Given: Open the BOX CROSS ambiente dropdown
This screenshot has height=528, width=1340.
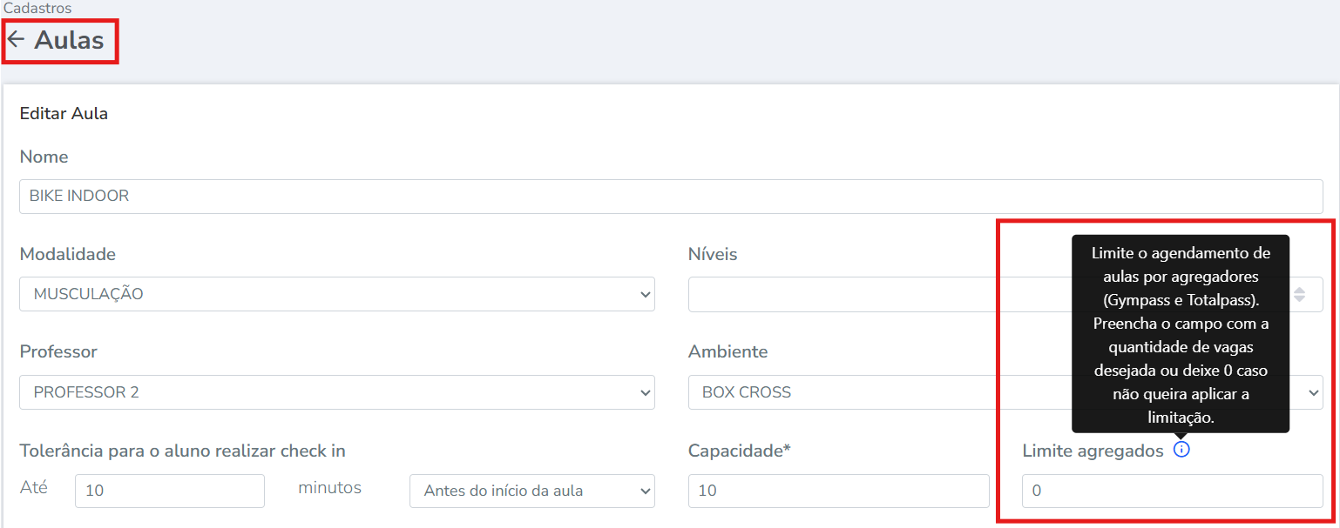Looking at the screenshot, I should [1005, 392].
